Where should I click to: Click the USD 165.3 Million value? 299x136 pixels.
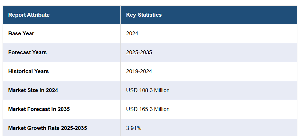click(x=148, y=109)
